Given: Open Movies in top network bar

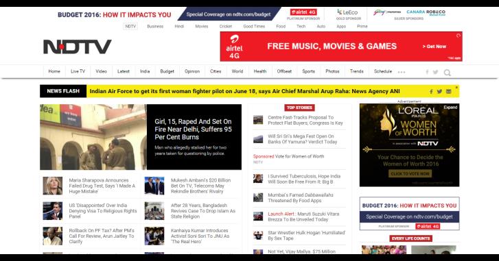Looking at the screenshot, I should pyautogui.click(x=201, y=26).
